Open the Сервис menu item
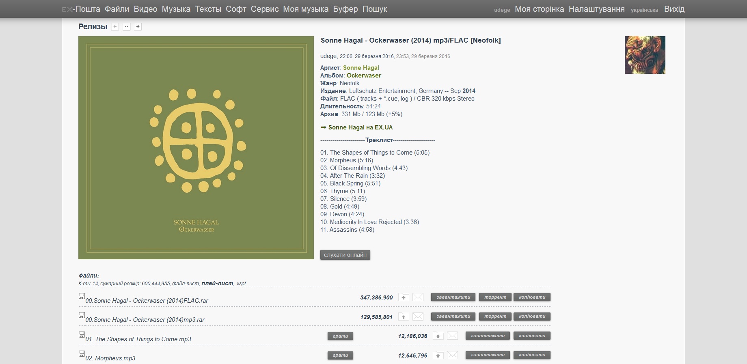 coord(265,9)
